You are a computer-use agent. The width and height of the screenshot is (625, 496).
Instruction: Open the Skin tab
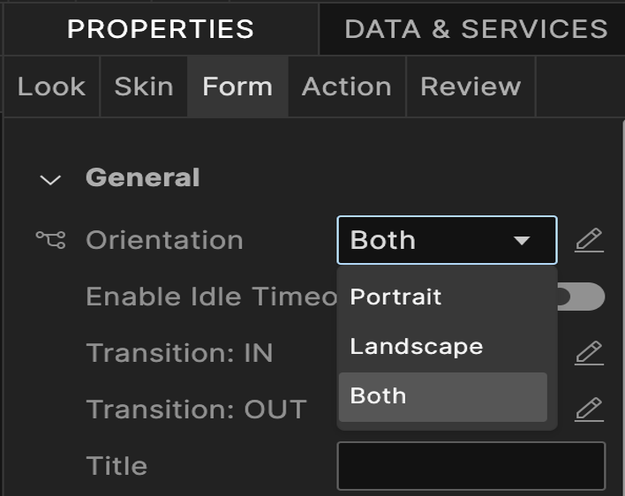143,86
